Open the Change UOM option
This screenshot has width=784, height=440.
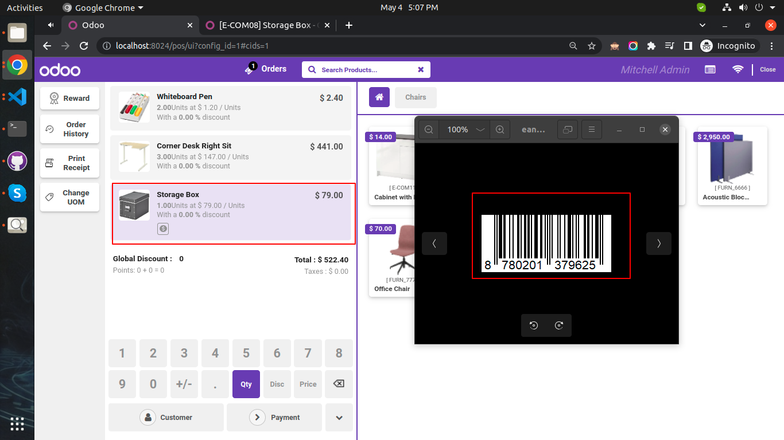click(69, 197)
